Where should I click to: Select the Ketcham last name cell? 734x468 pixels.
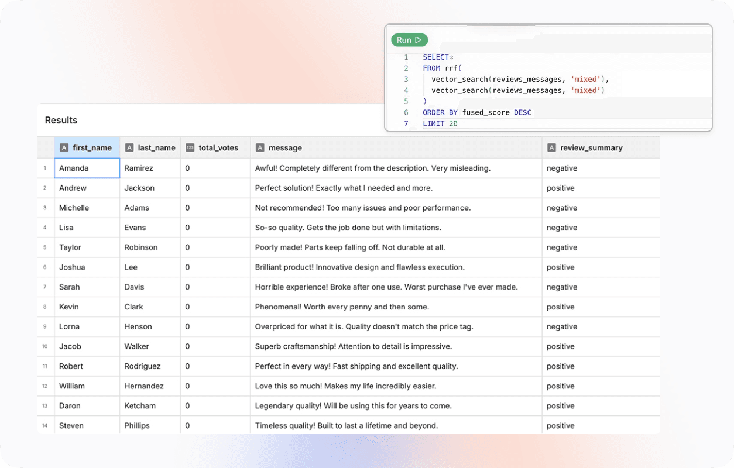140,406
